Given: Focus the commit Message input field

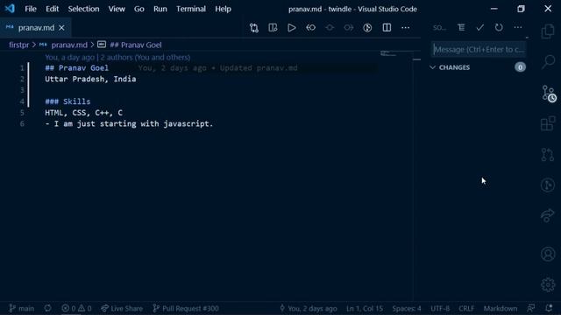Looking at the screenshot, I should pyautogui.click(x=479, y=49).
